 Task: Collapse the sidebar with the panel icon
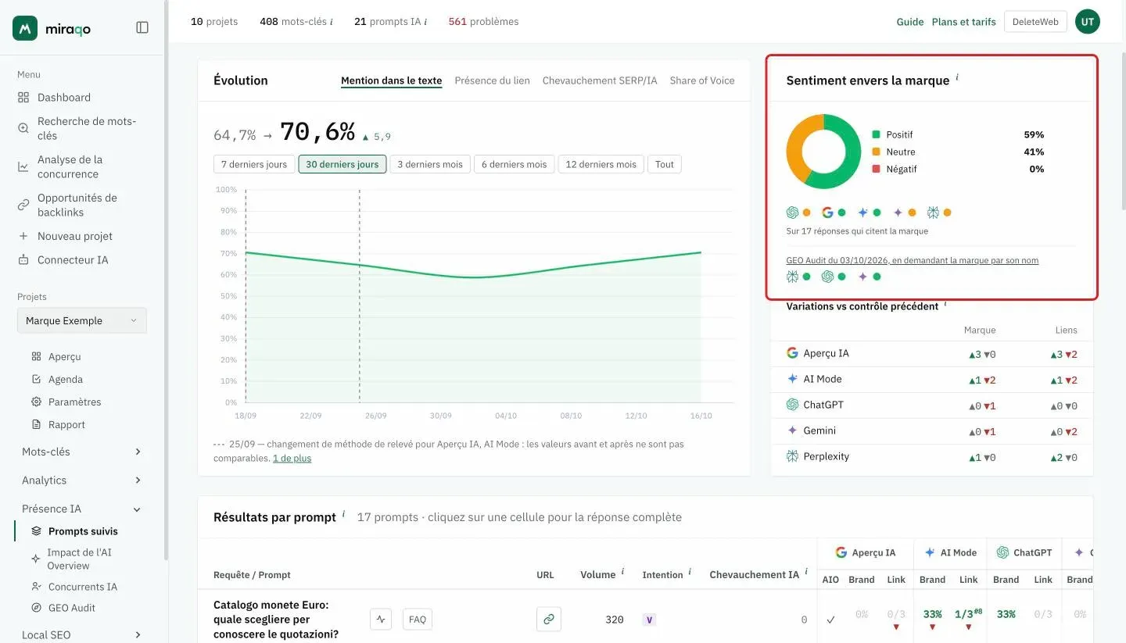tap(142, 27)
